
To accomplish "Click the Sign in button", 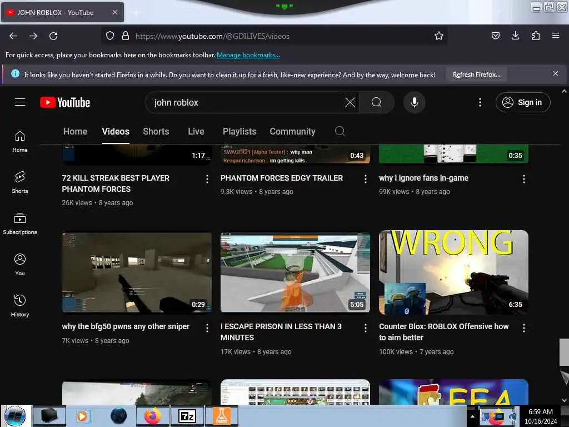I will coord(523,102).
